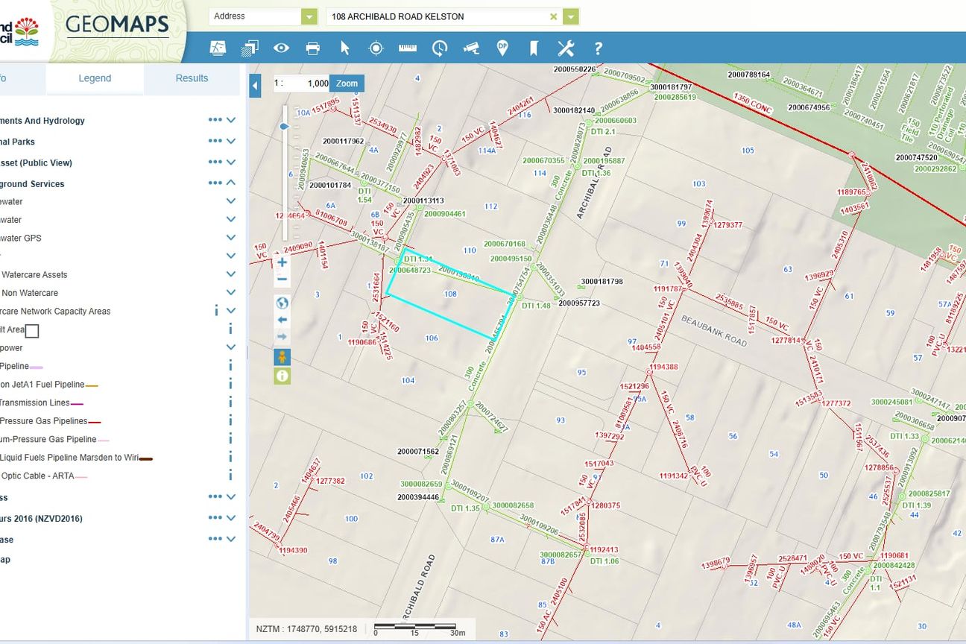Open options dots for Contours 2016 (NZVD2016)
The width and height of the screenshot is (966, 644).
[215, 518]
